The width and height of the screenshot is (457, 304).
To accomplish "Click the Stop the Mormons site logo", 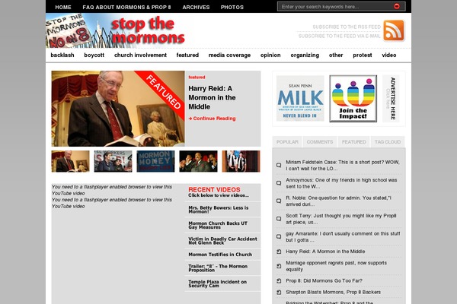I will [x=116, y=31].
